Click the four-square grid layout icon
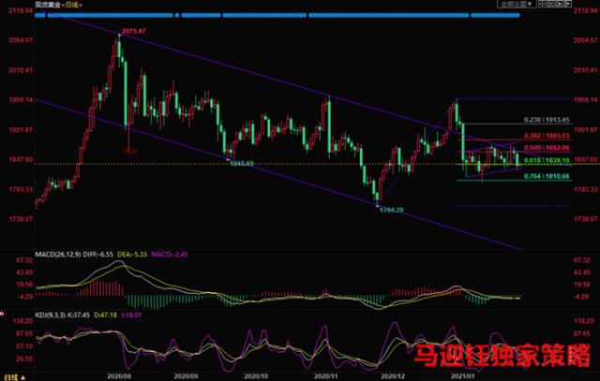Screen dimensions: 600x381 tap(543, 4)
